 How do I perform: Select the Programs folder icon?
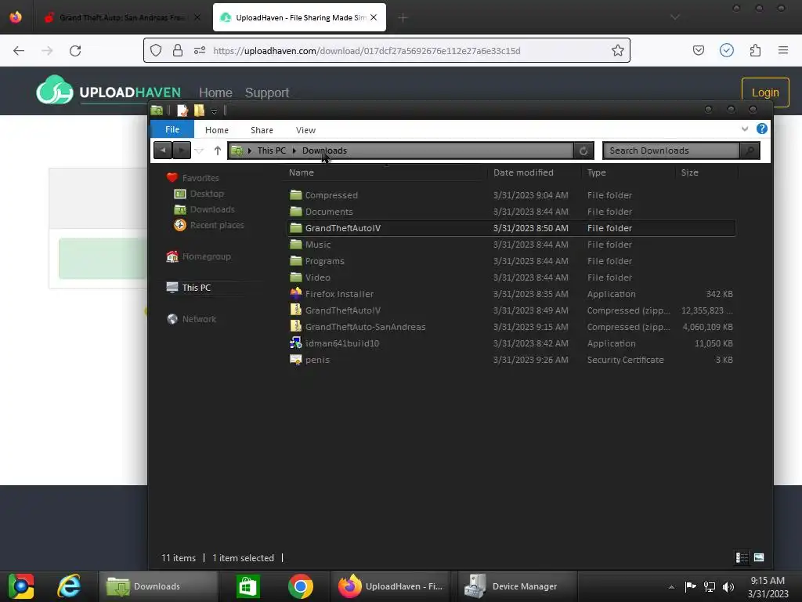295,260
